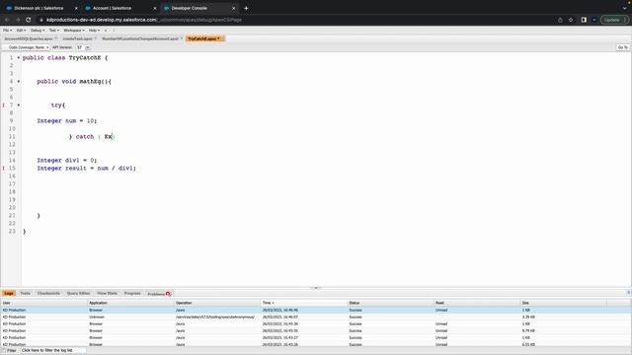Open the Code Coverage dropdown
The image size is (632, 355).
coord(27,47)
